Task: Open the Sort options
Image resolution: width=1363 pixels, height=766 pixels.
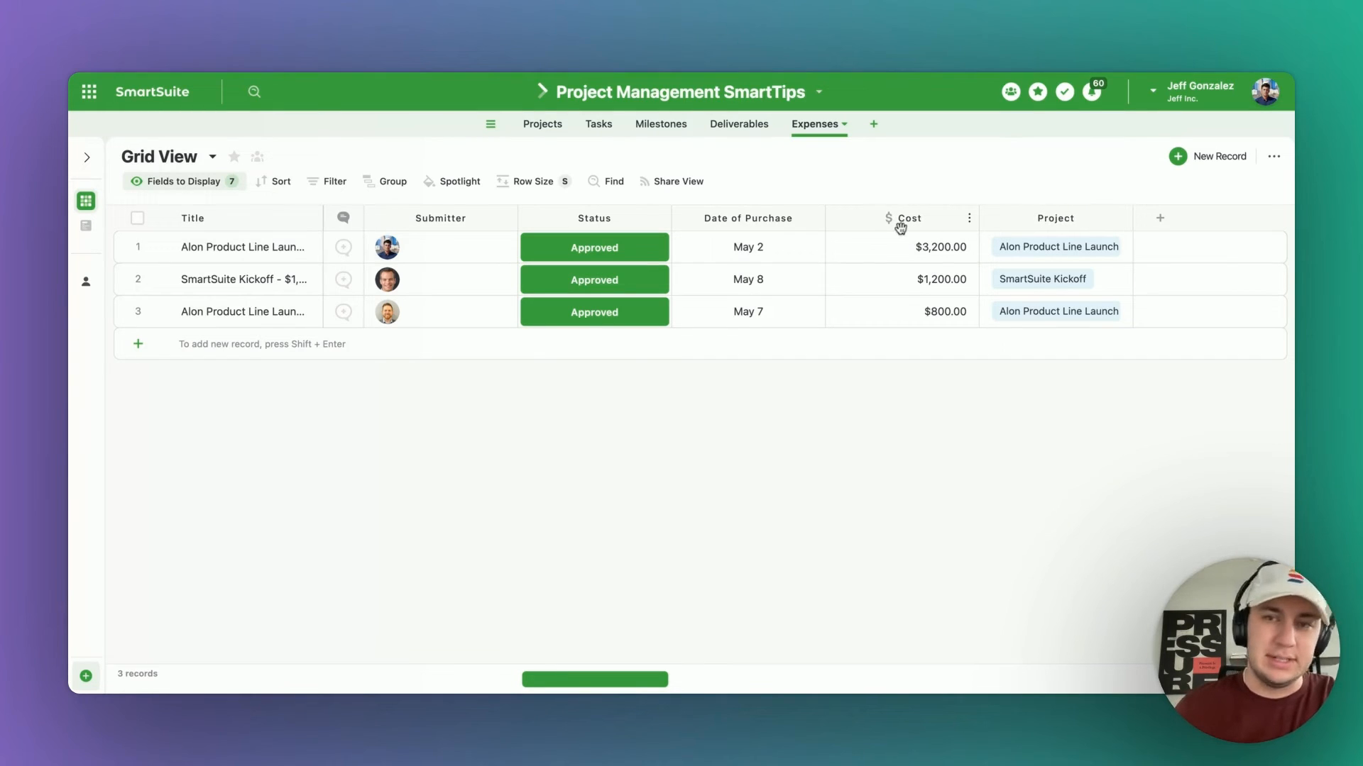Action: point(273,182)
